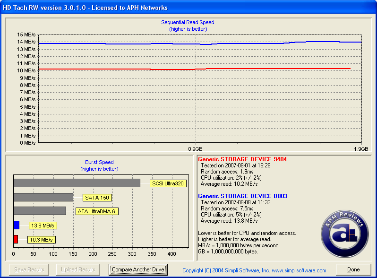Click the red burst speed bar

point(16,239)
